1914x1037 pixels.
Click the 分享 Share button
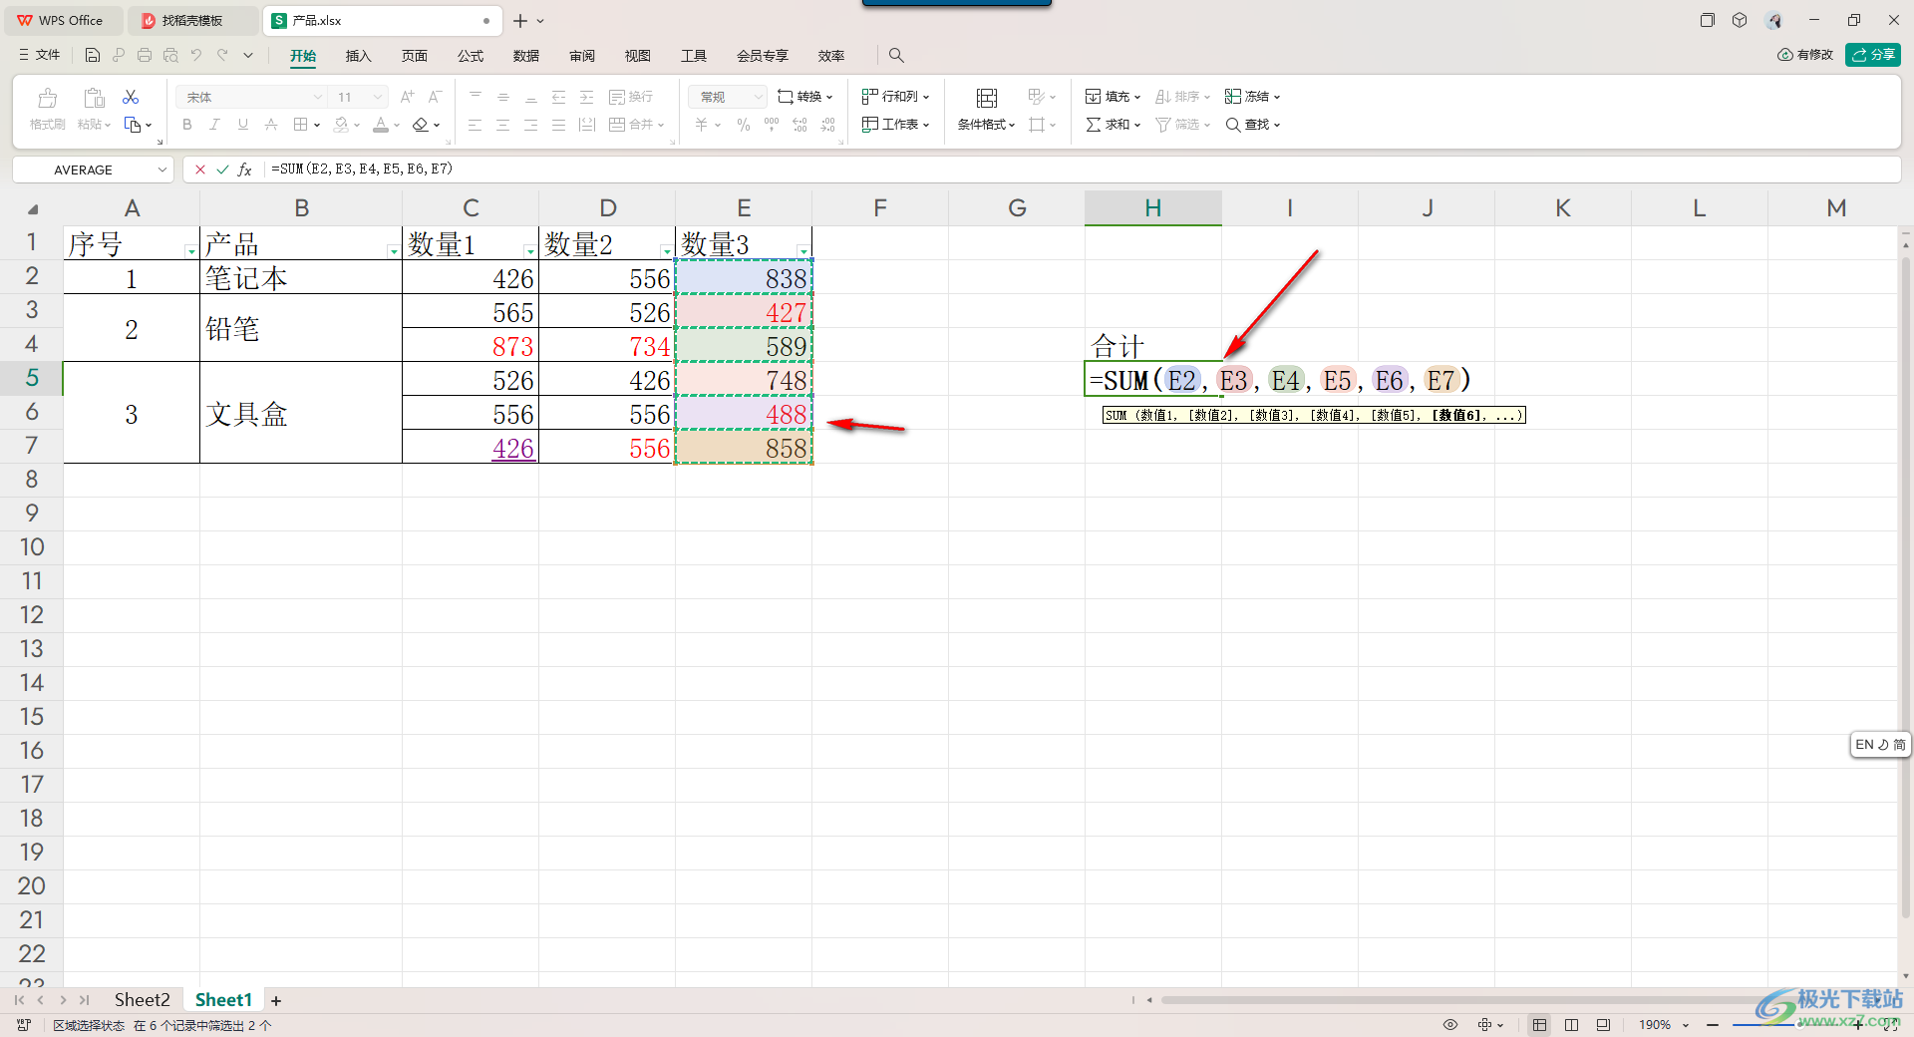(x=1873, y=55)
